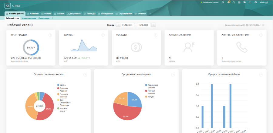Open the chat messages icon
The width and height of the screenshot is (273, 133).
(x=244, y=2)
